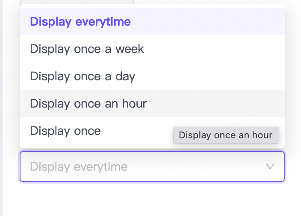Set display frequency to hourly

click(x=89, y=103)
